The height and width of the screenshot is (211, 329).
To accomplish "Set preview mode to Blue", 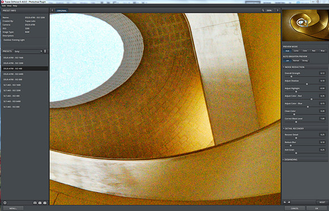I will (323, 51).
